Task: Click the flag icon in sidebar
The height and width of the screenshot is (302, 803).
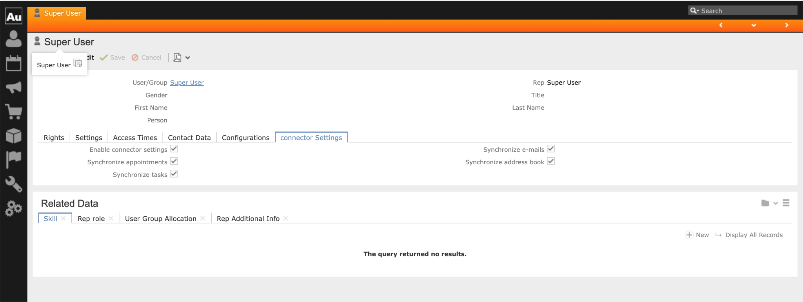Action: click(13, 160)
